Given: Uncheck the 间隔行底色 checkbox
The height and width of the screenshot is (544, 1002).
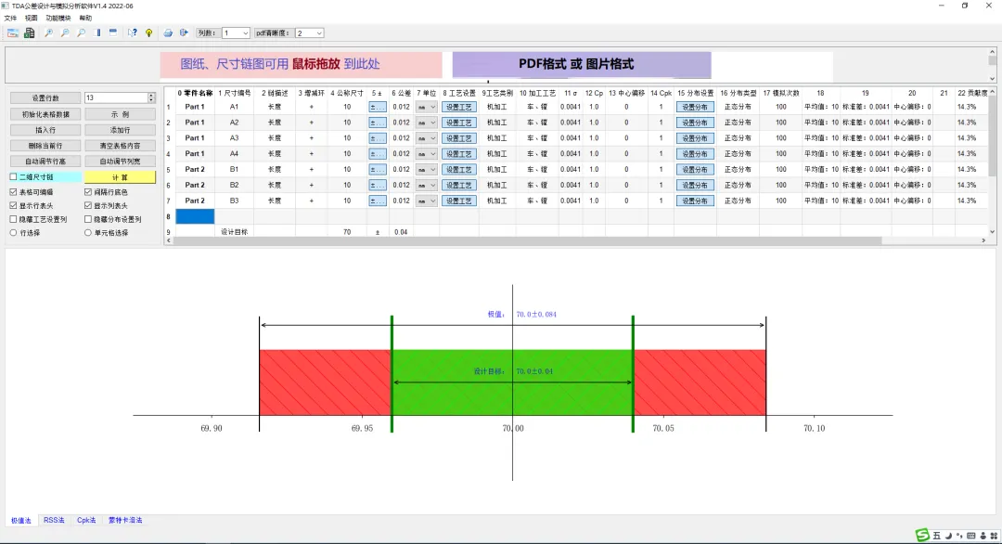Looking at the screenshot, I should tap(88, 192).
